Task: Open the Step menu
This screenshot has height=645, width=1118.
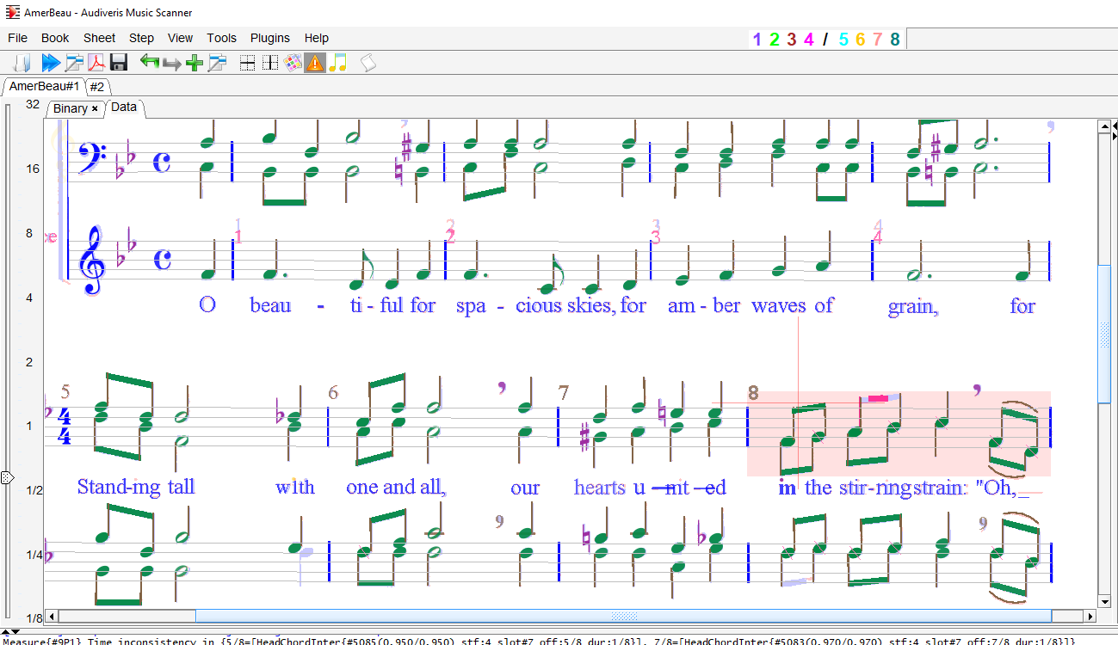Action: (141, 38)
